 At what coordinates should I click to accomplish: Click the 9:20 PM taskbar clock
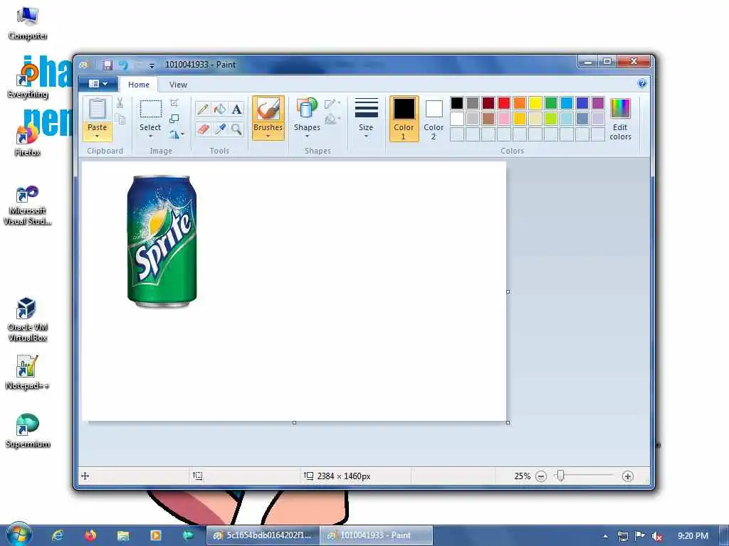coord(693,536)
